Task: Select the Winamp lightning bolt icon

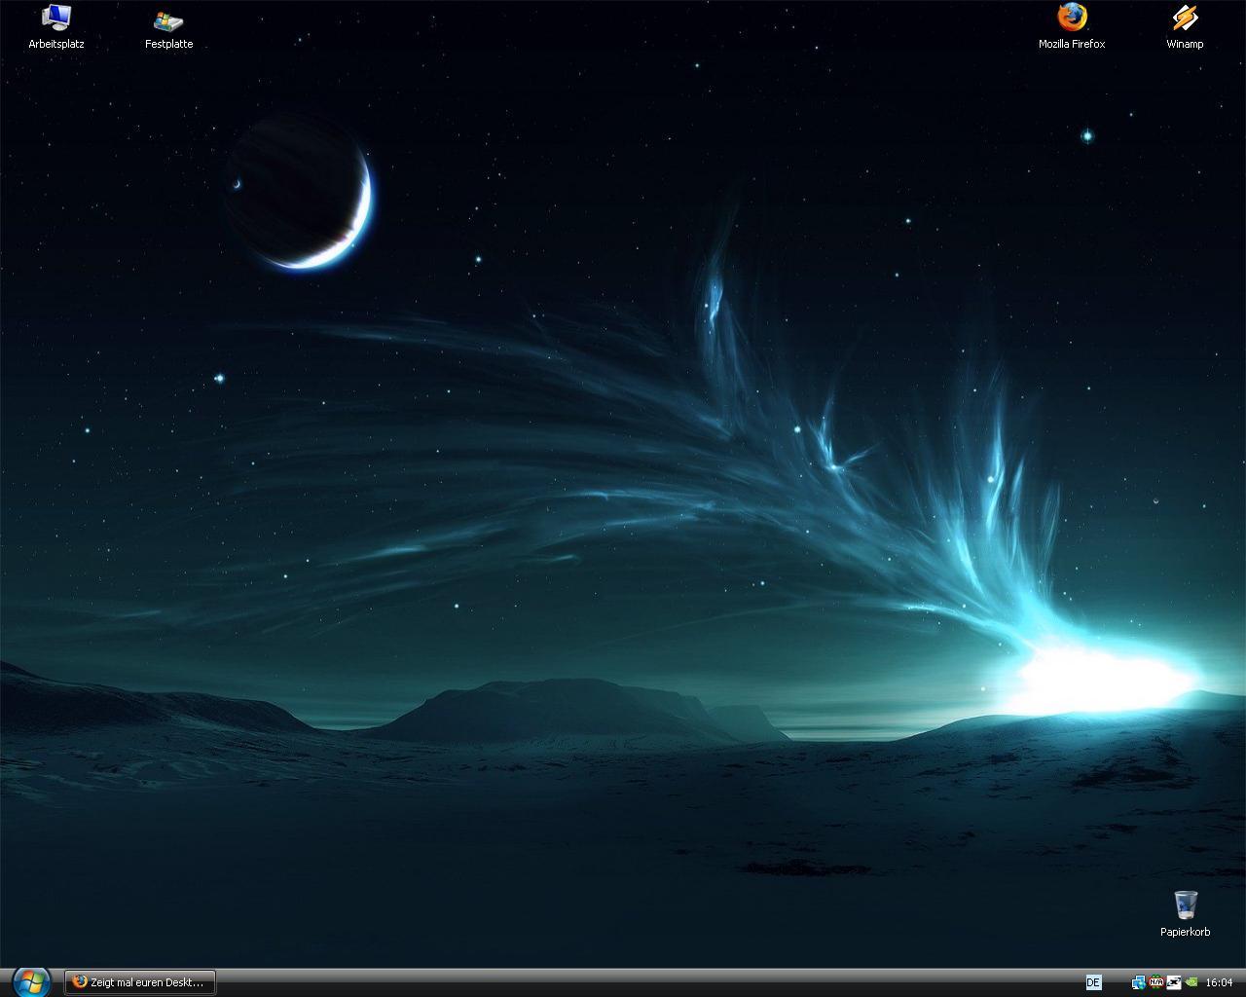Action: (x=1185, y=18)
